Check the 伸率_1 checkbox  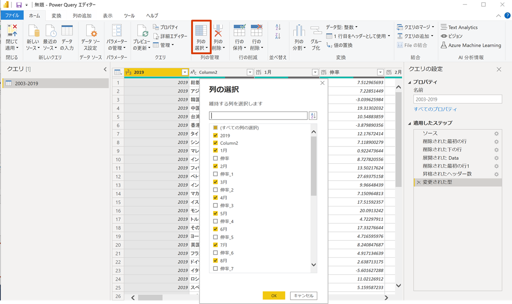215,174
